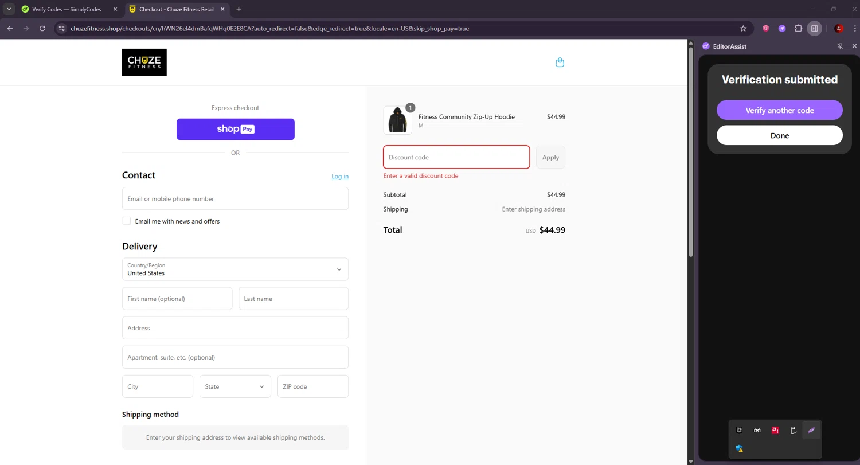860x465 pixels.
Task: Click the hoodie product thumbnail
Action: point(397,120)
